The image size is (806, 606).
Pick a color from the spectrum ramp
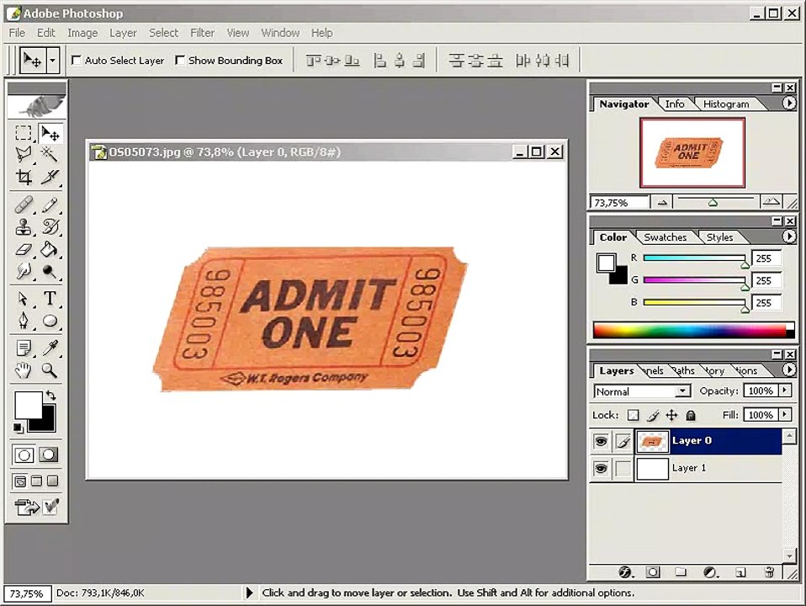693,330
